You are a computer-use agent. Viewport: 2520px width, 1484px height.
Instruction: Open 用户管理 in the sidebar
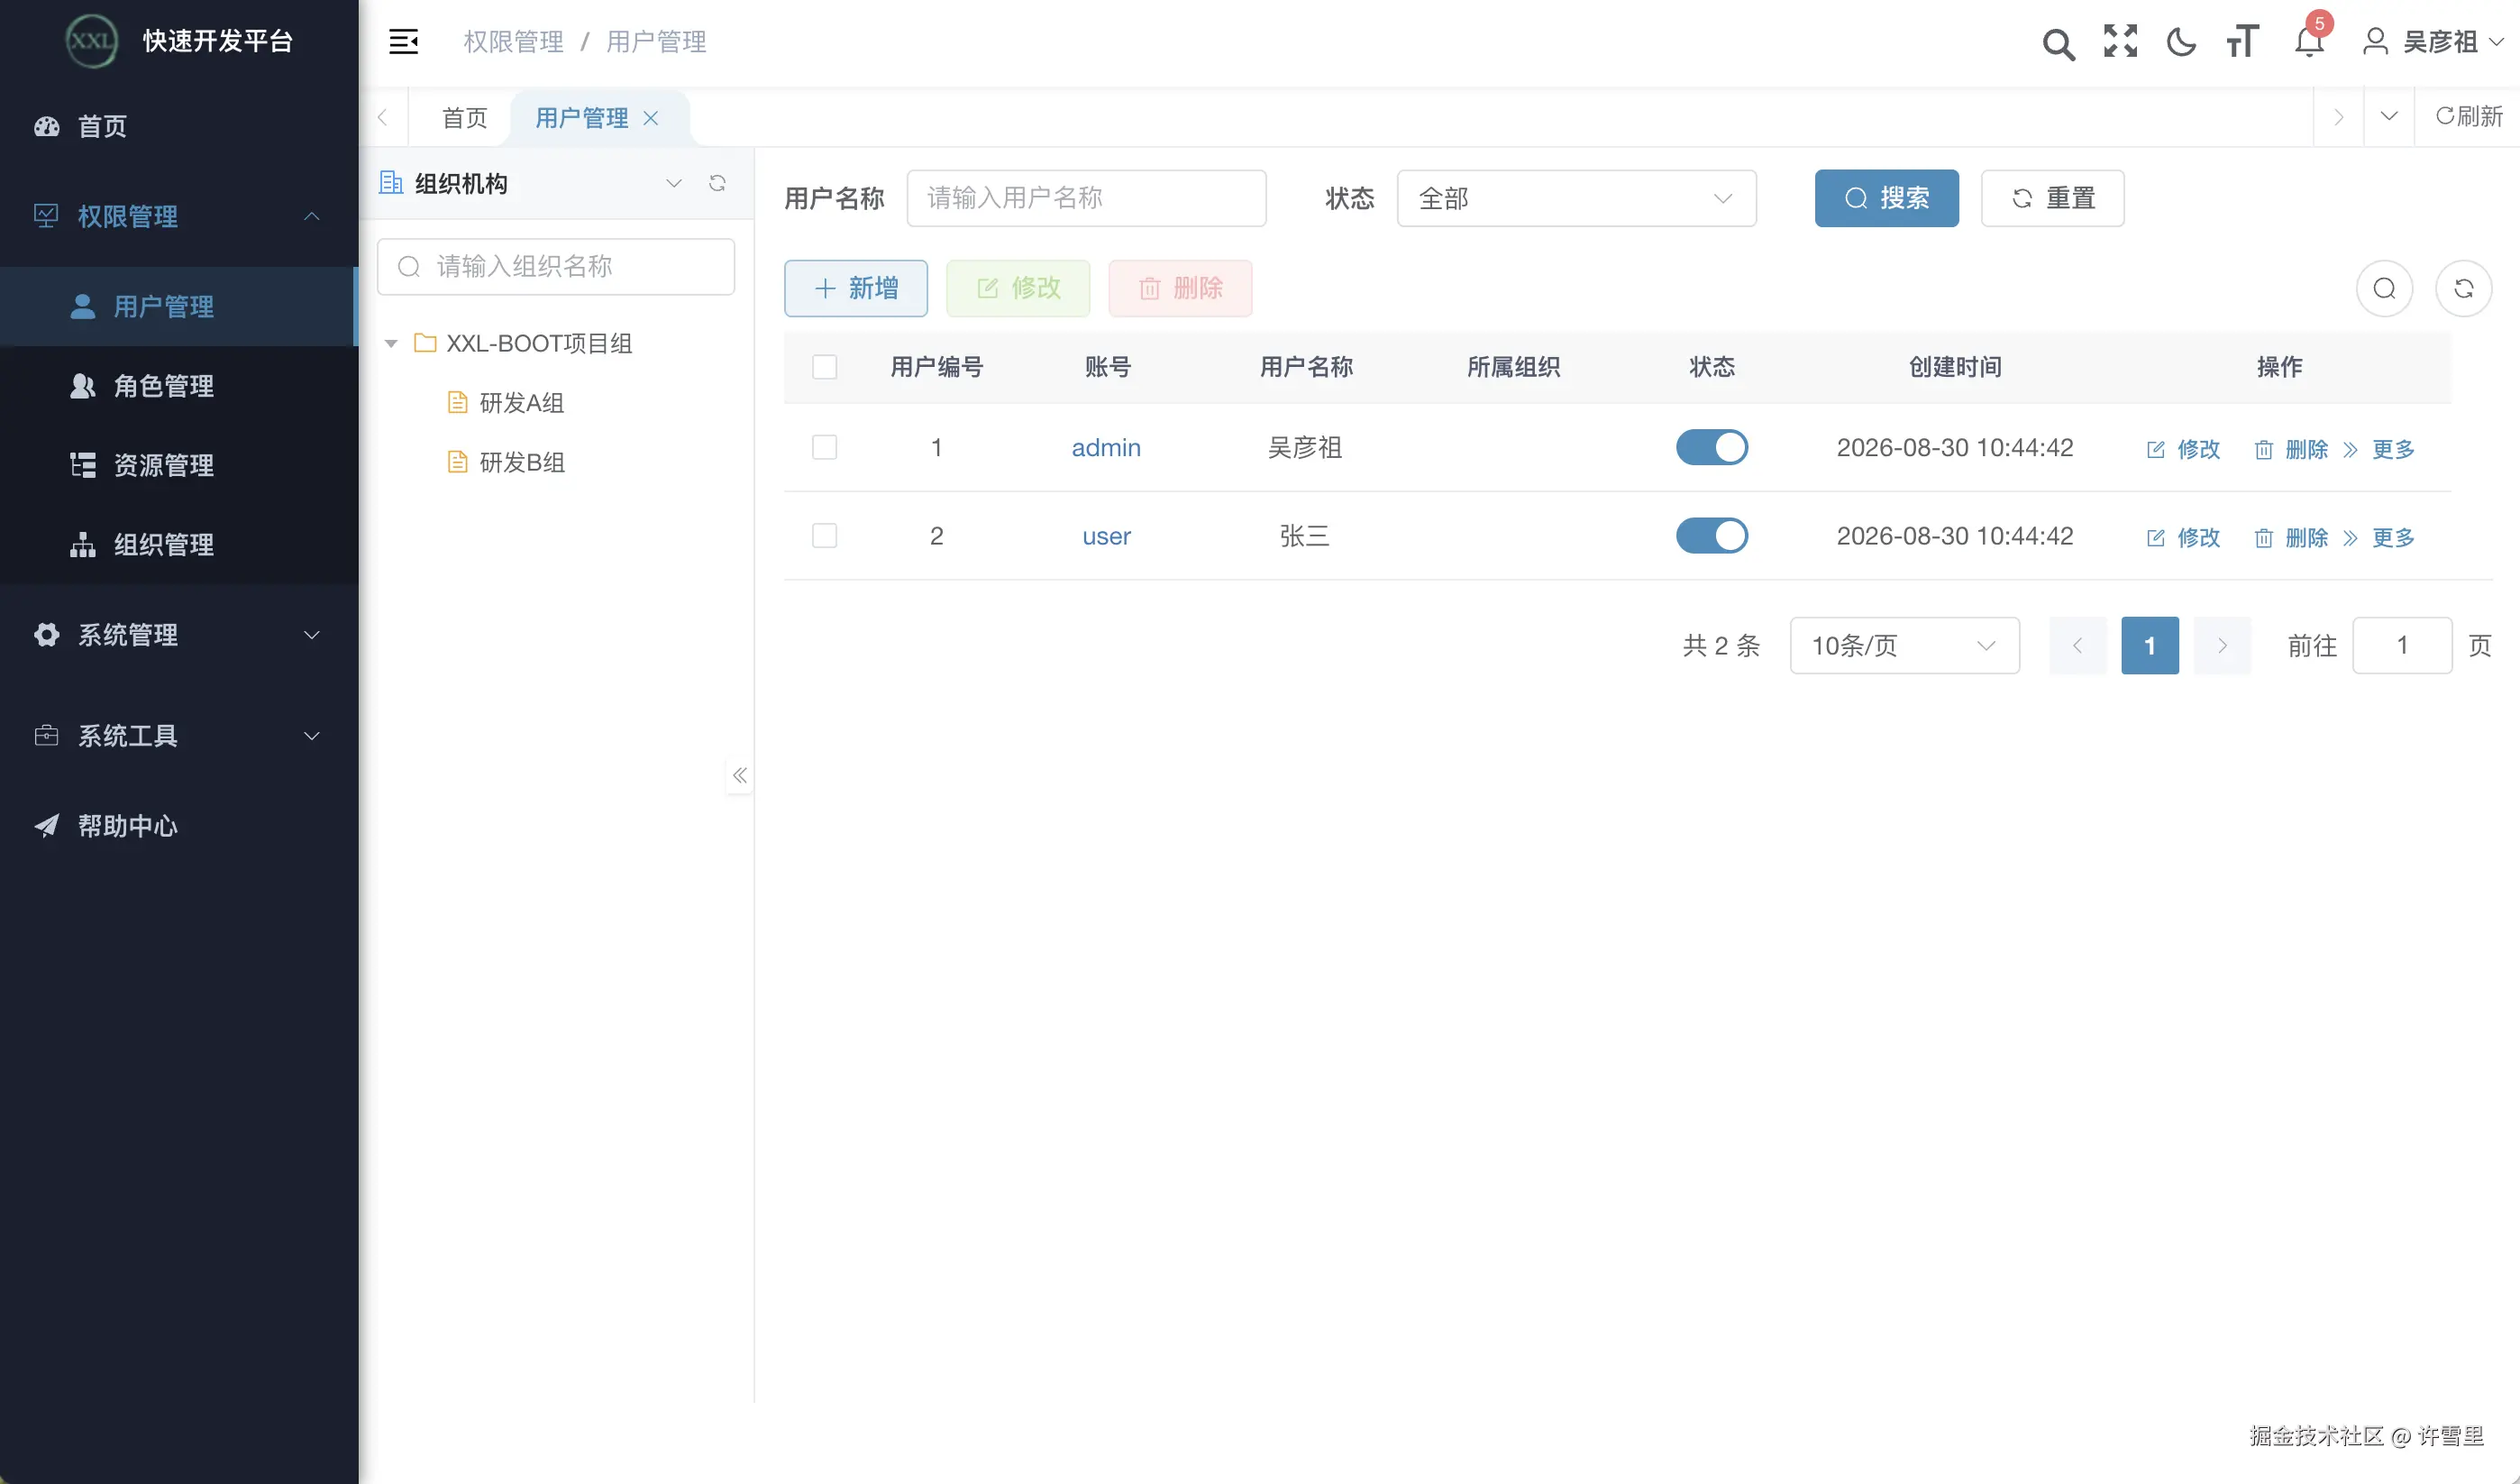coord(179,306)
